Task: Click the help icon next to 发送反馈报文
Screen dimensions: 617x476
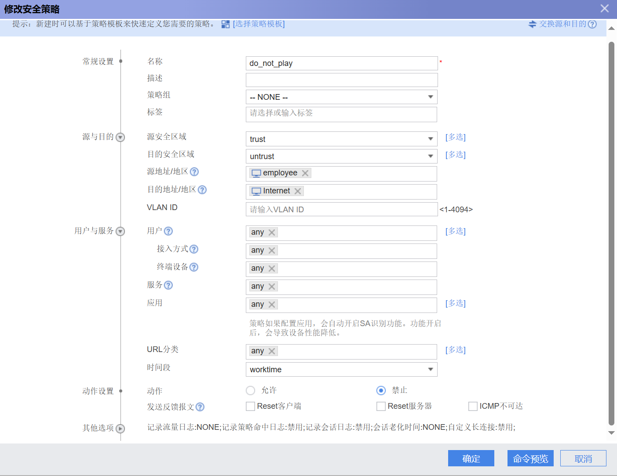Action: (x=200, y=407)
